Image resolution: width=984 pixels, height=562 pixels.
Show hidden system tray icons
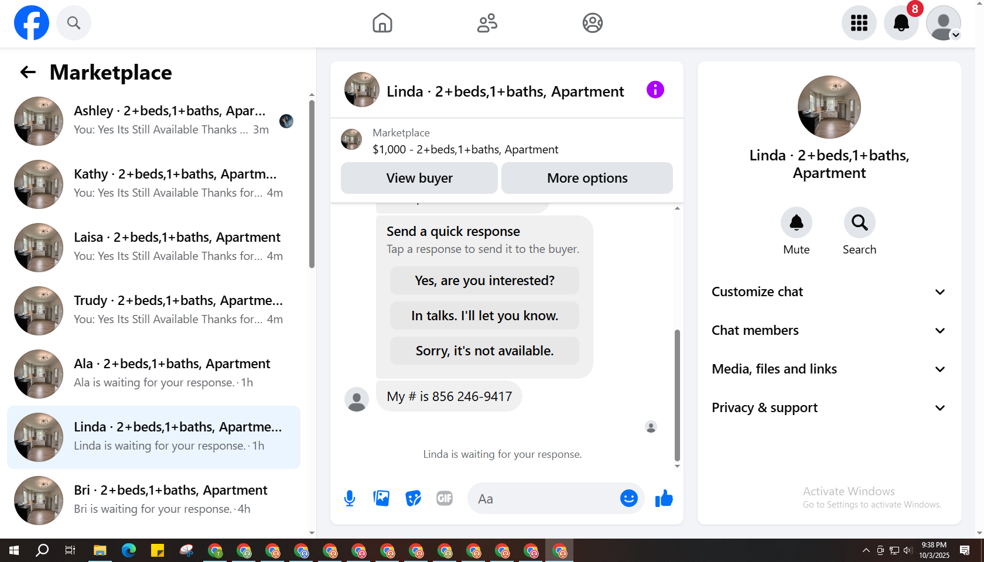point(866,550)
